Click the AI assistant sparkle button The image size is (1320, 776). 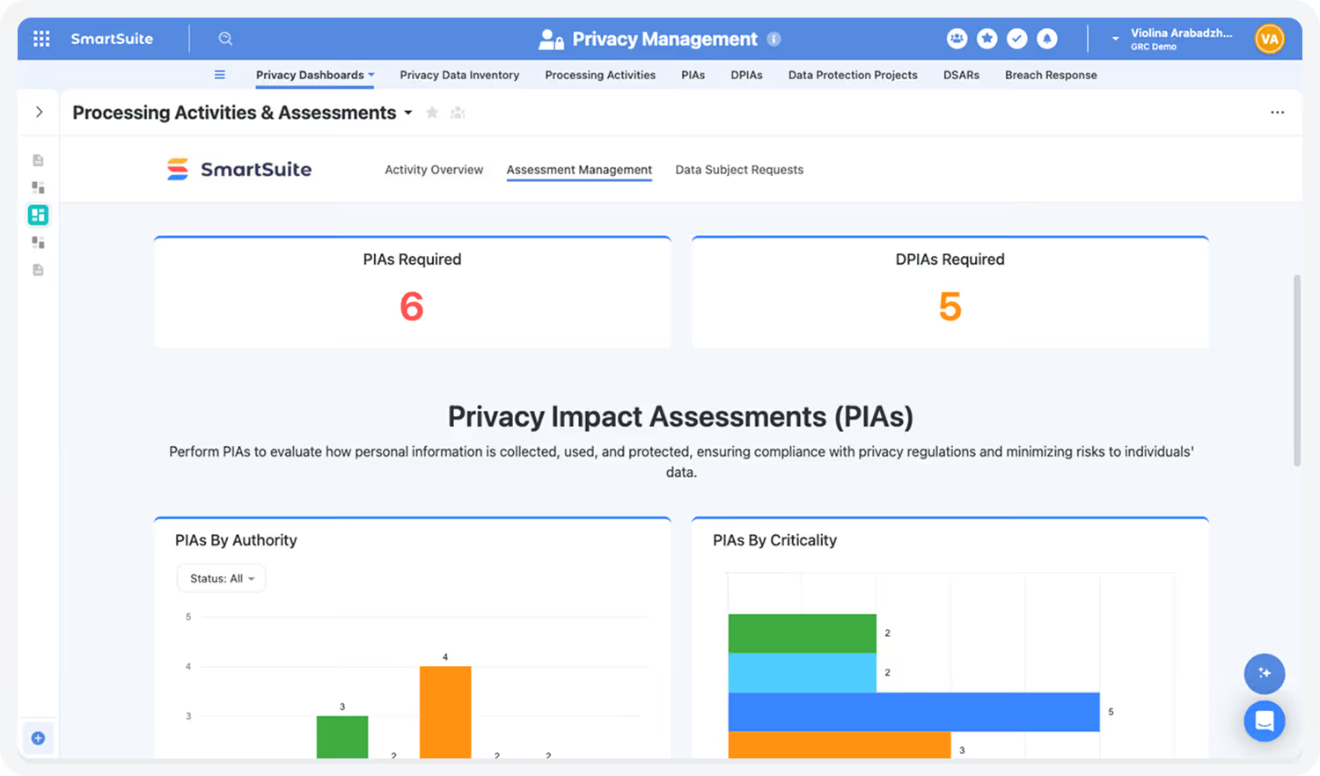coord(1265,673)
